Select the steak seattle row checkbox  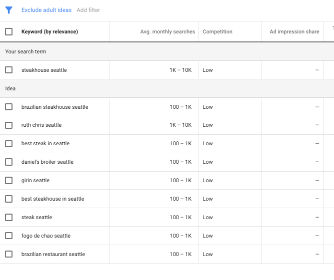8,218
